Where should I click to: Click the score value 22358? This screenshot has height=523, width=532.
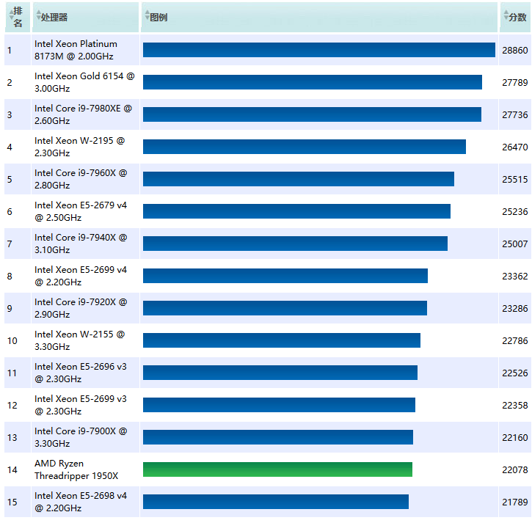[x=514, y=405]
